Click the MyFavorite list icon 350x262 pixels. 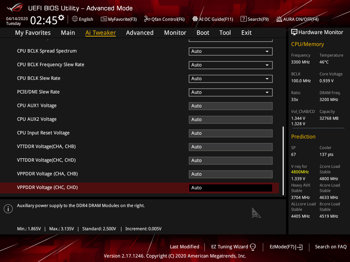pyautogui.click(x=104, y=19)
